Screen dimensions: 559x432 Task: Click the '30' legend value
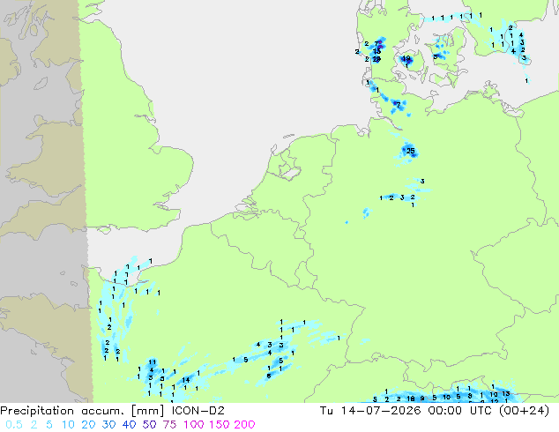tap(108, 425)
